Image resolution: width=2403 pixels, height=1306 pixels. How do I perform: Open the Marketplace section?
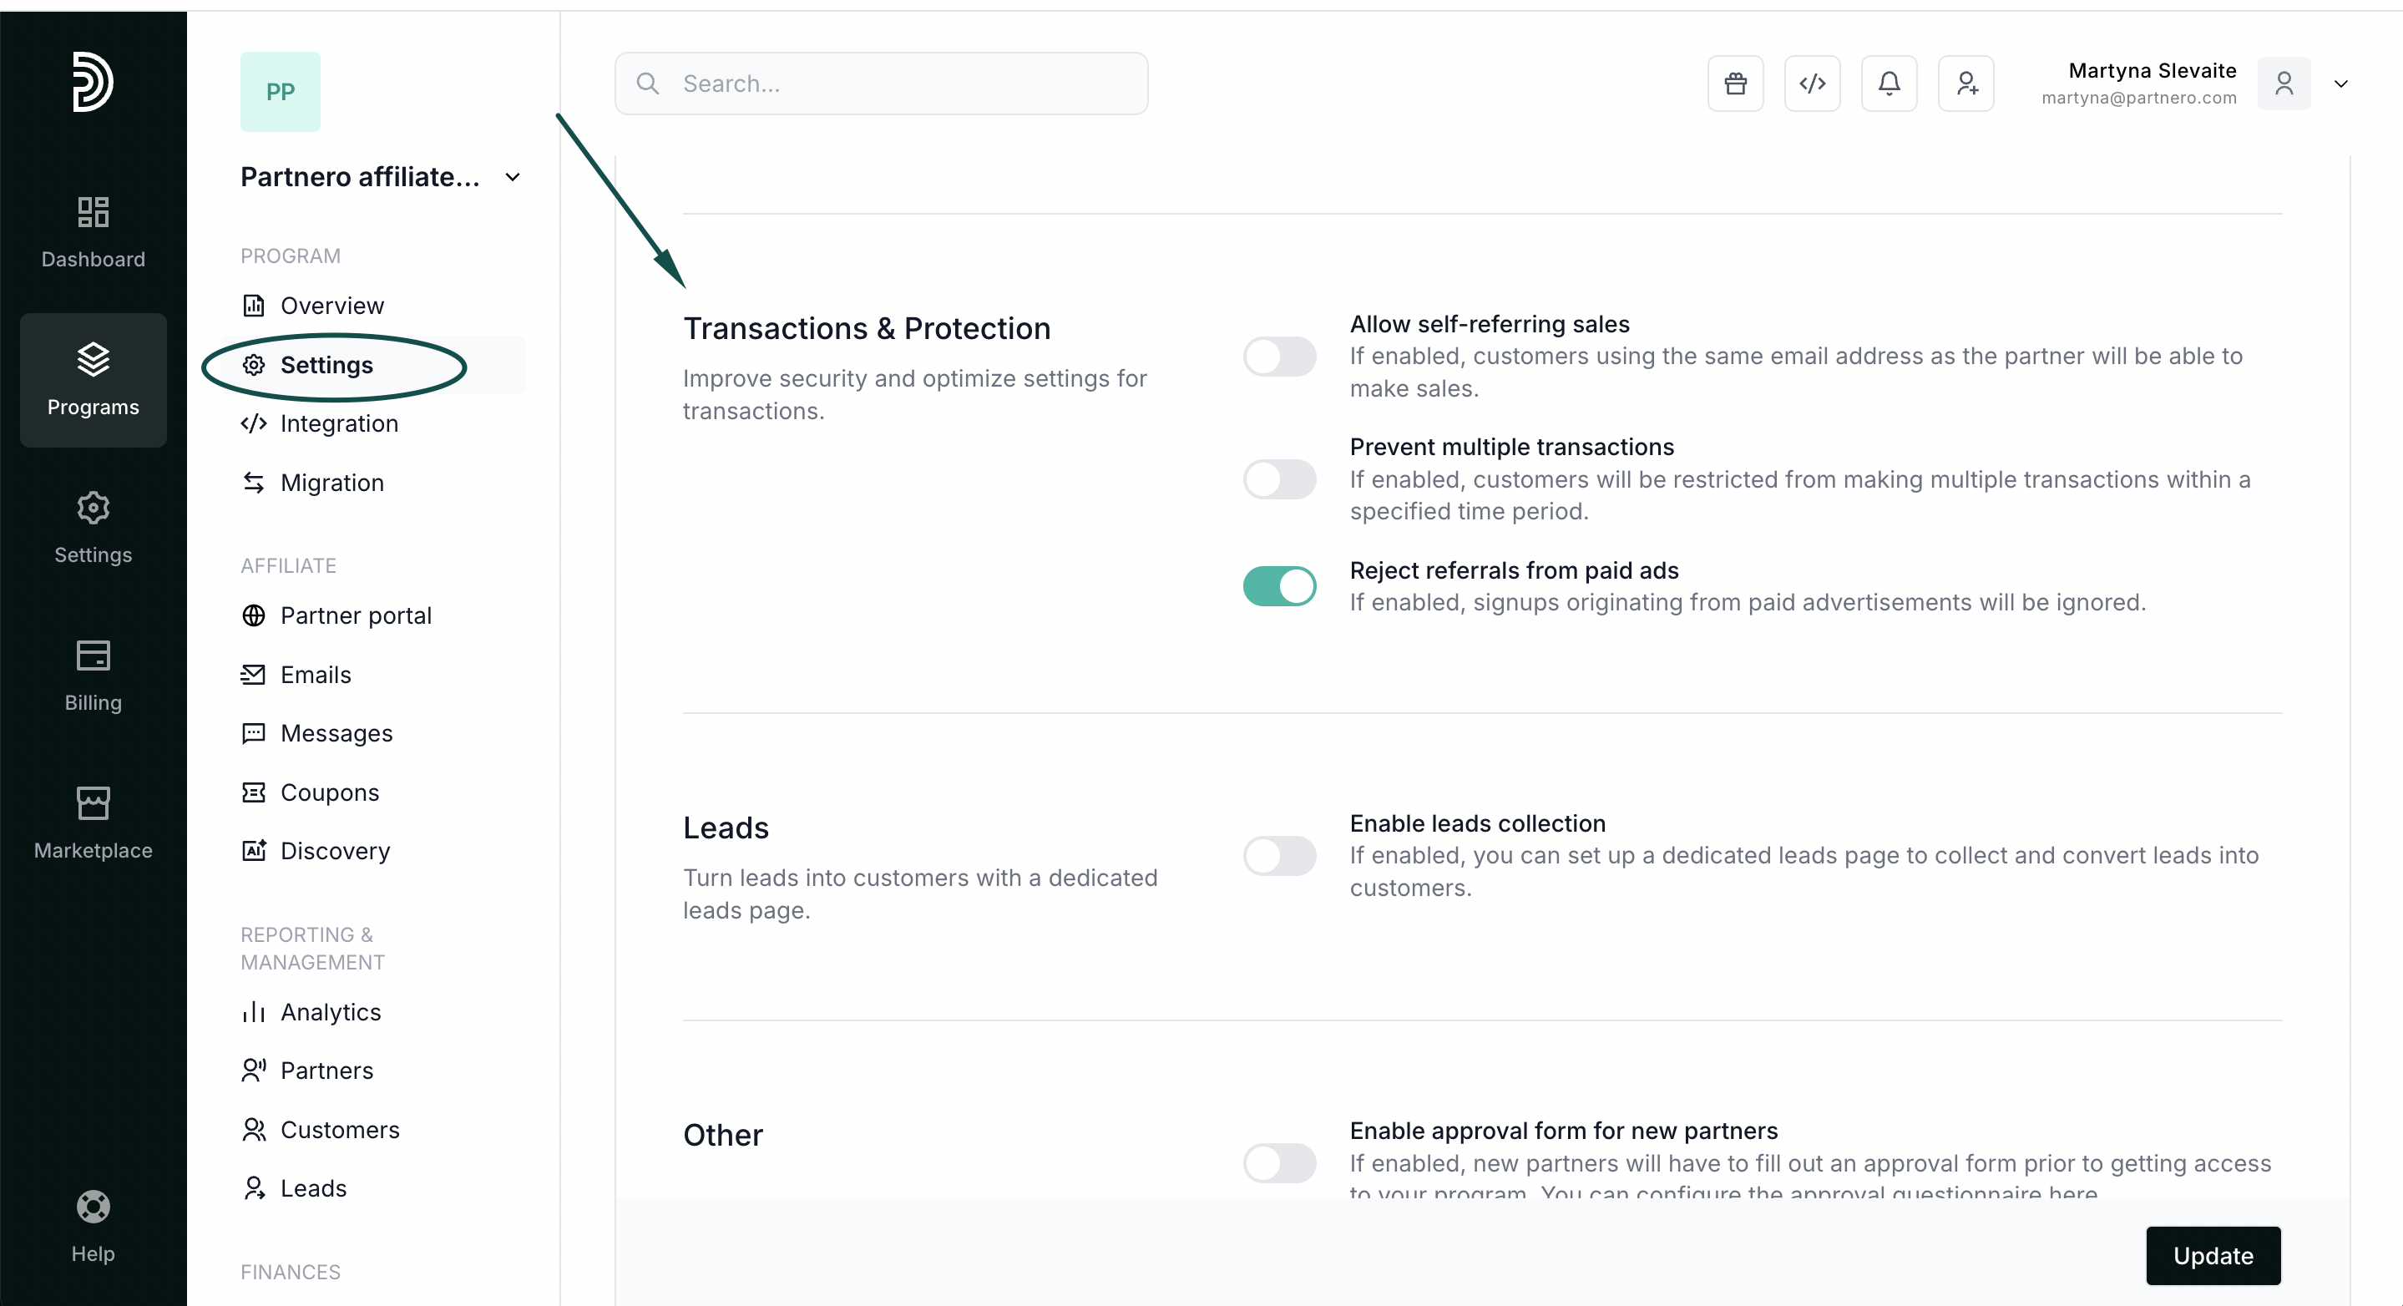coord(94,823)
